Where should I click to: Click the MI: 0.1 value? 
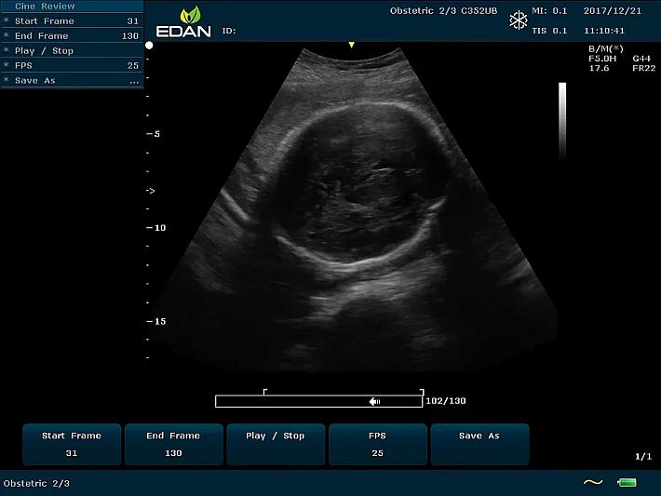click(x=549, y=11)
